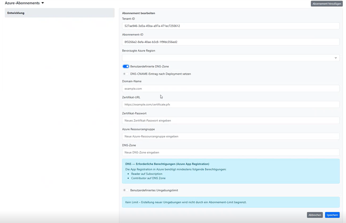
Task: Click the DNS-Zone input field
Action: (x=231, y=152)
